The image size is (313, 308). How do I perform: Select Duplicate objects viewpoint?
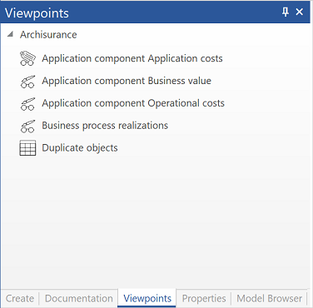tap(80, 148)
